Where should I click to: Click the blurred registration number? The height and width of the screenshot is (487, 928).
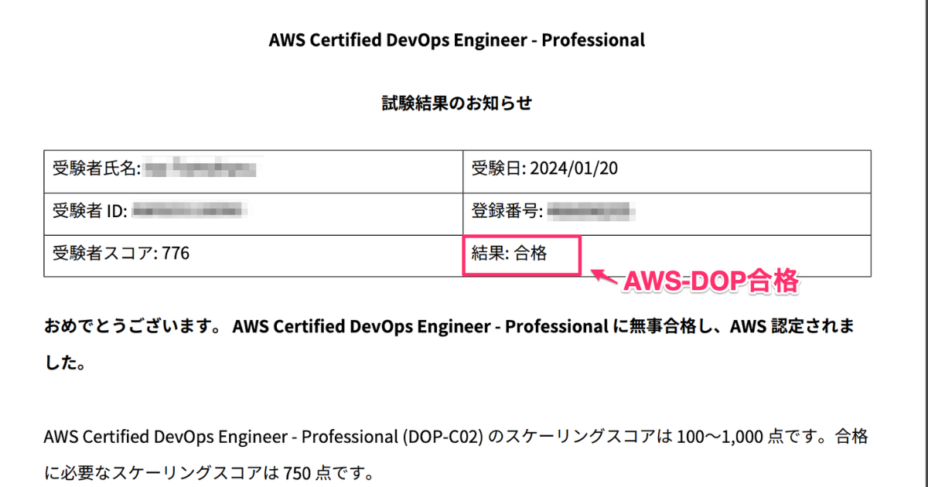[x=591, y=210]
